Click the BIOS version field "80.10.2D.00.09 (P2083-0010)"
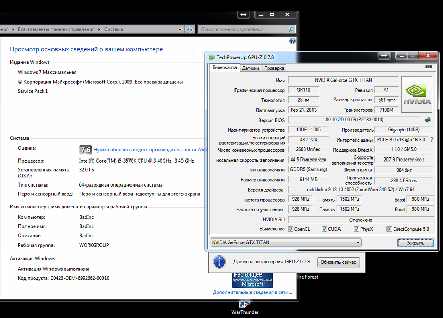This screenshot has width=443, height=318. click(355, 120)
